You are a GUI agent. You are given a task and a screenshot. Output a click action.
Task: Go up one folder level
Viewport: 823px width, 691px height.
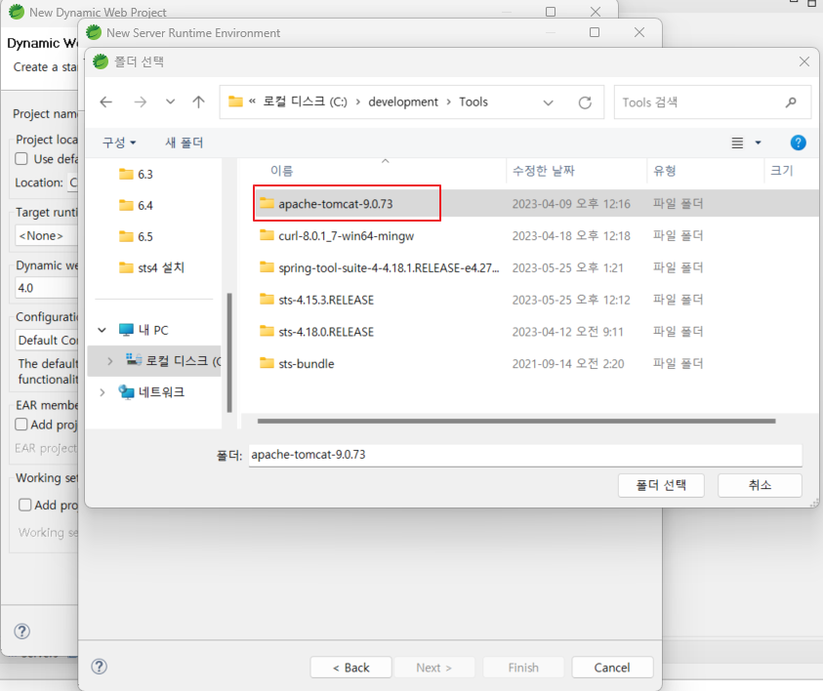pos(198,102)
